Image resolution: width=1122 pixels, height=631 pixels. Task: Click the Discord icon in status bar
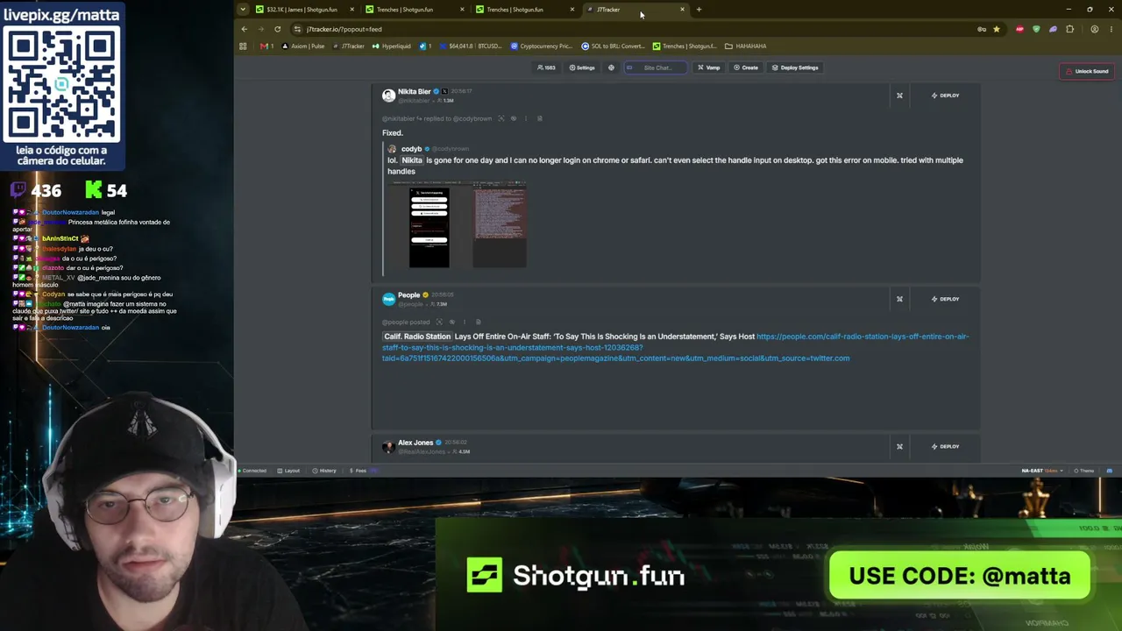tap(1109, 471)
